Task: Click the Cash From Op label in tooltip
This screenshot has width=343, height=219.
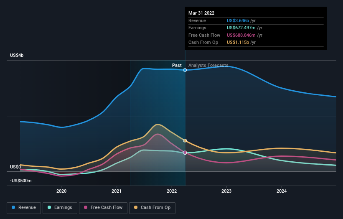Action: tap(203, 43)
